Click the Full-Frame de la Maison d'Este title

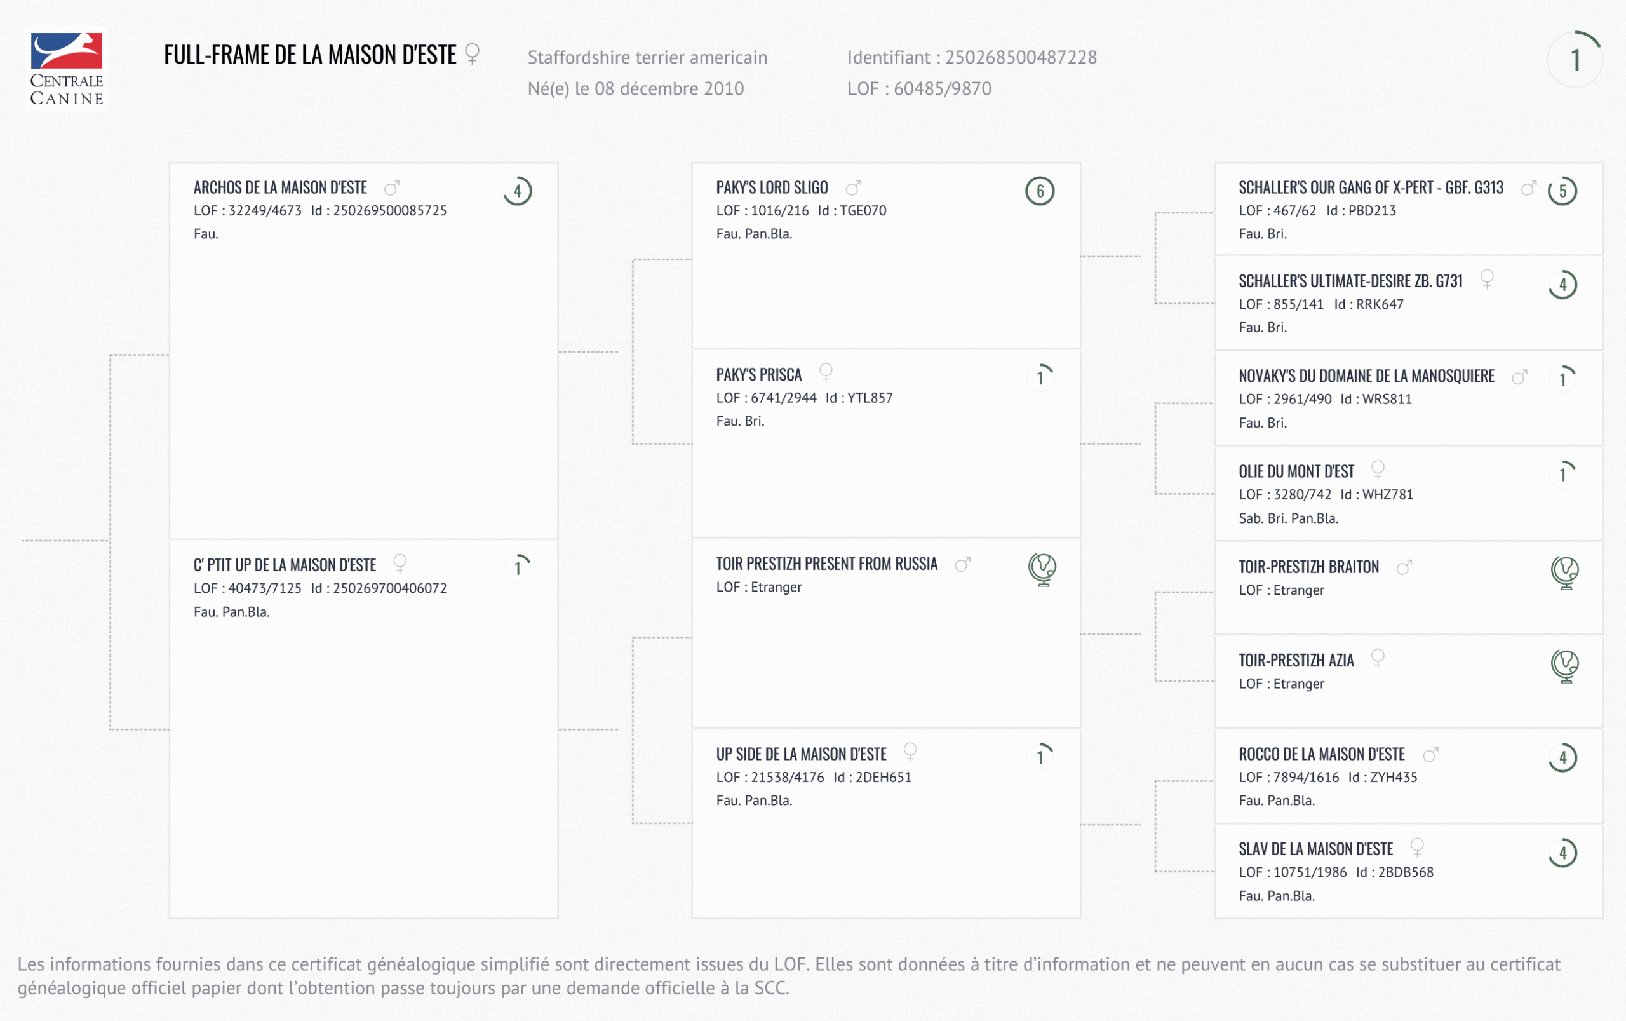[x=310, y=55]
